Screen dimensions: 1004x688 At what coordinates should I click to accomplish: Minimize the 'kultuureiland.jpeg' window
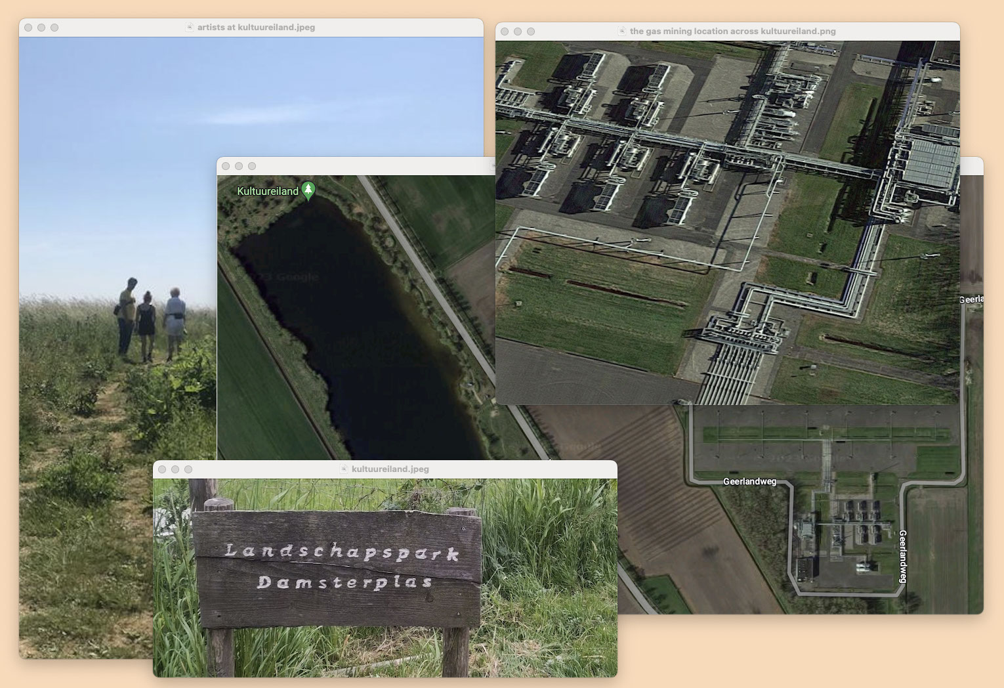point(175,469)
